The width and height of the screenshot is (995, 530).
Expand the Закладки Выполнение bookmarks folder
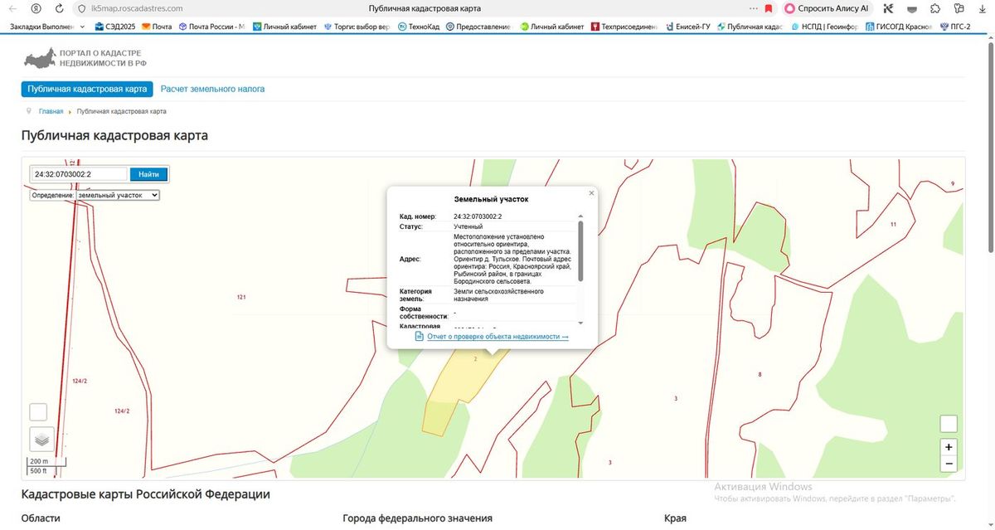click(x=47, y=27)
